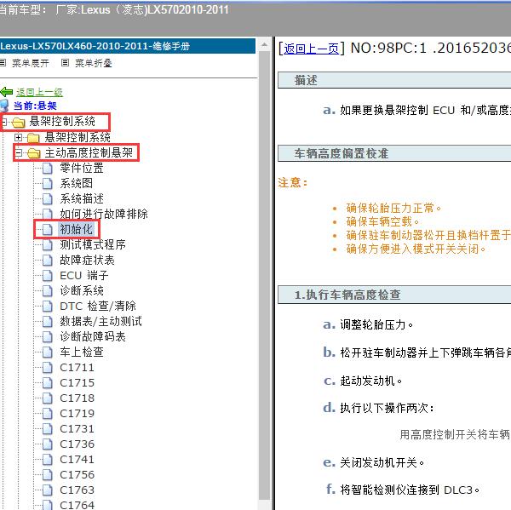The height and width of the screenshot is (510, 511).
Task: Click the document icon beside 系统图
Action: (x=47, y=184)
